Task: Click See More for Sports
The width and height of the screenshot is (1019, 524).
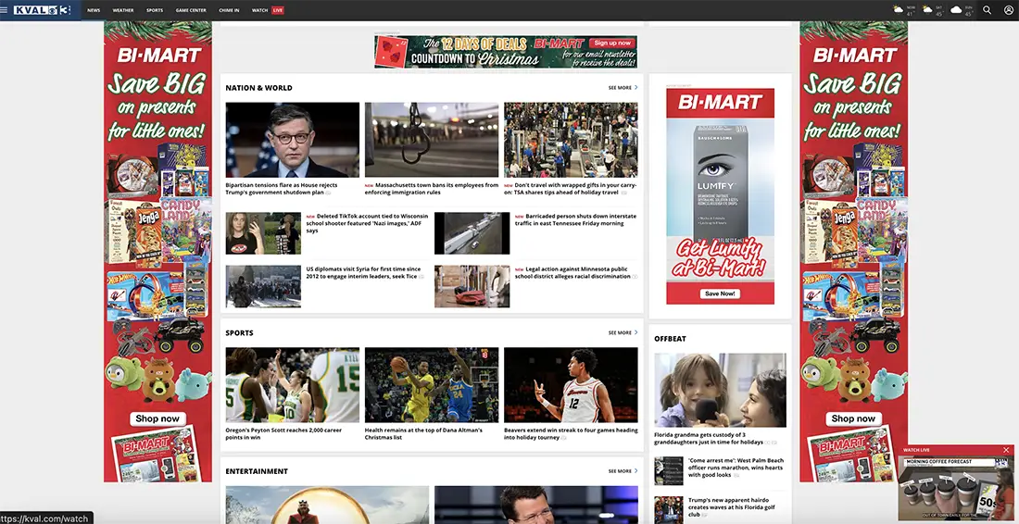Action: (623, 332)
